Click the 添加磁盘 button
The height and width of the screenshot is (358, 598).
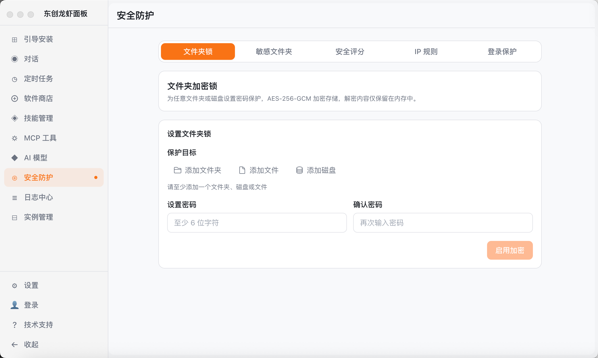[316, 170]
